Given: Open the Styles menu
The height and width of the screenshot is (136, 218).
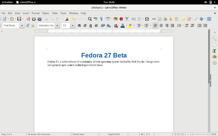Looking at the screenshot, I should click(45, 13).
